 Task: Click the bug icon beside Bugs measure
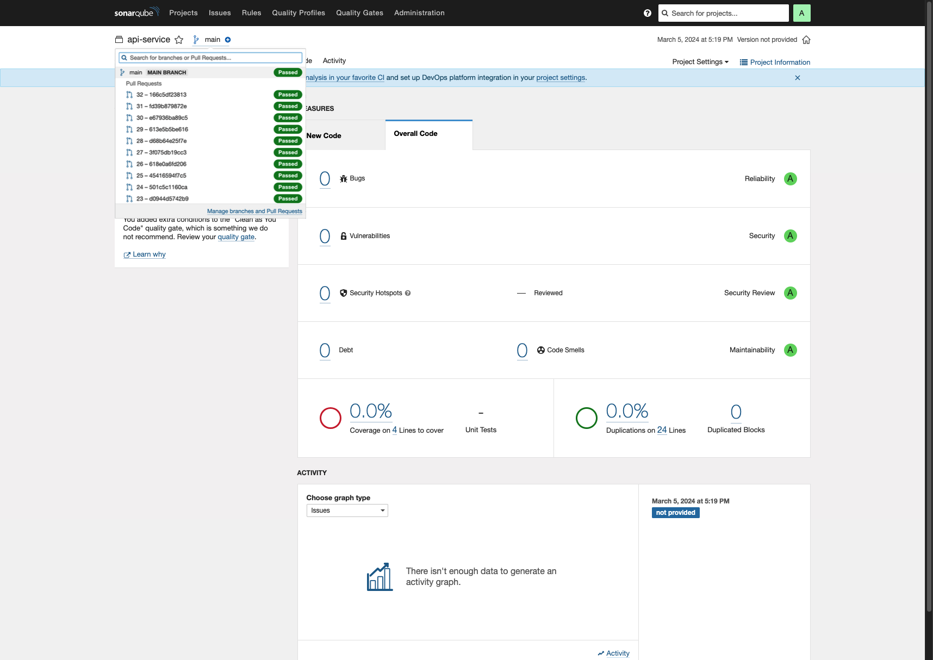[343, 178]
